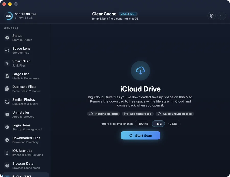Viewport: 230px width, 177px height.
Task: Open Browser Data section
Action: 26,165
